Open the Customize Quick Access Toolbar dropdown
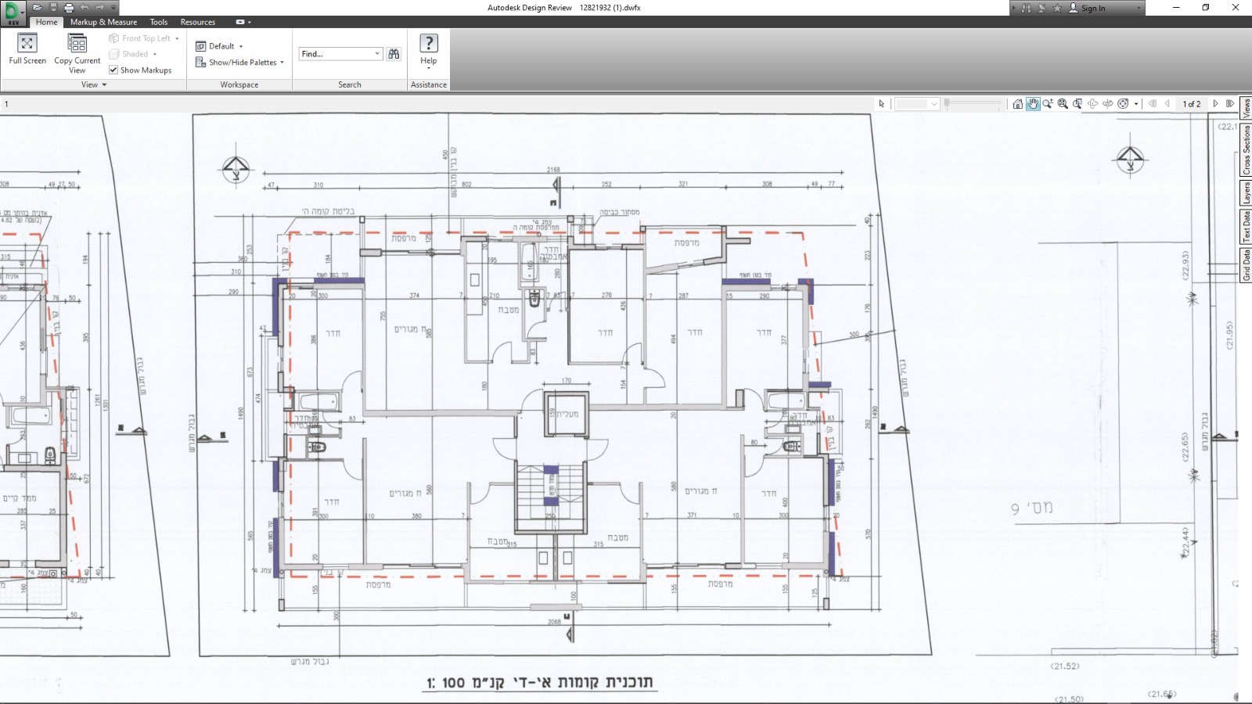The image size is (1252, 704). pos(113,7)
